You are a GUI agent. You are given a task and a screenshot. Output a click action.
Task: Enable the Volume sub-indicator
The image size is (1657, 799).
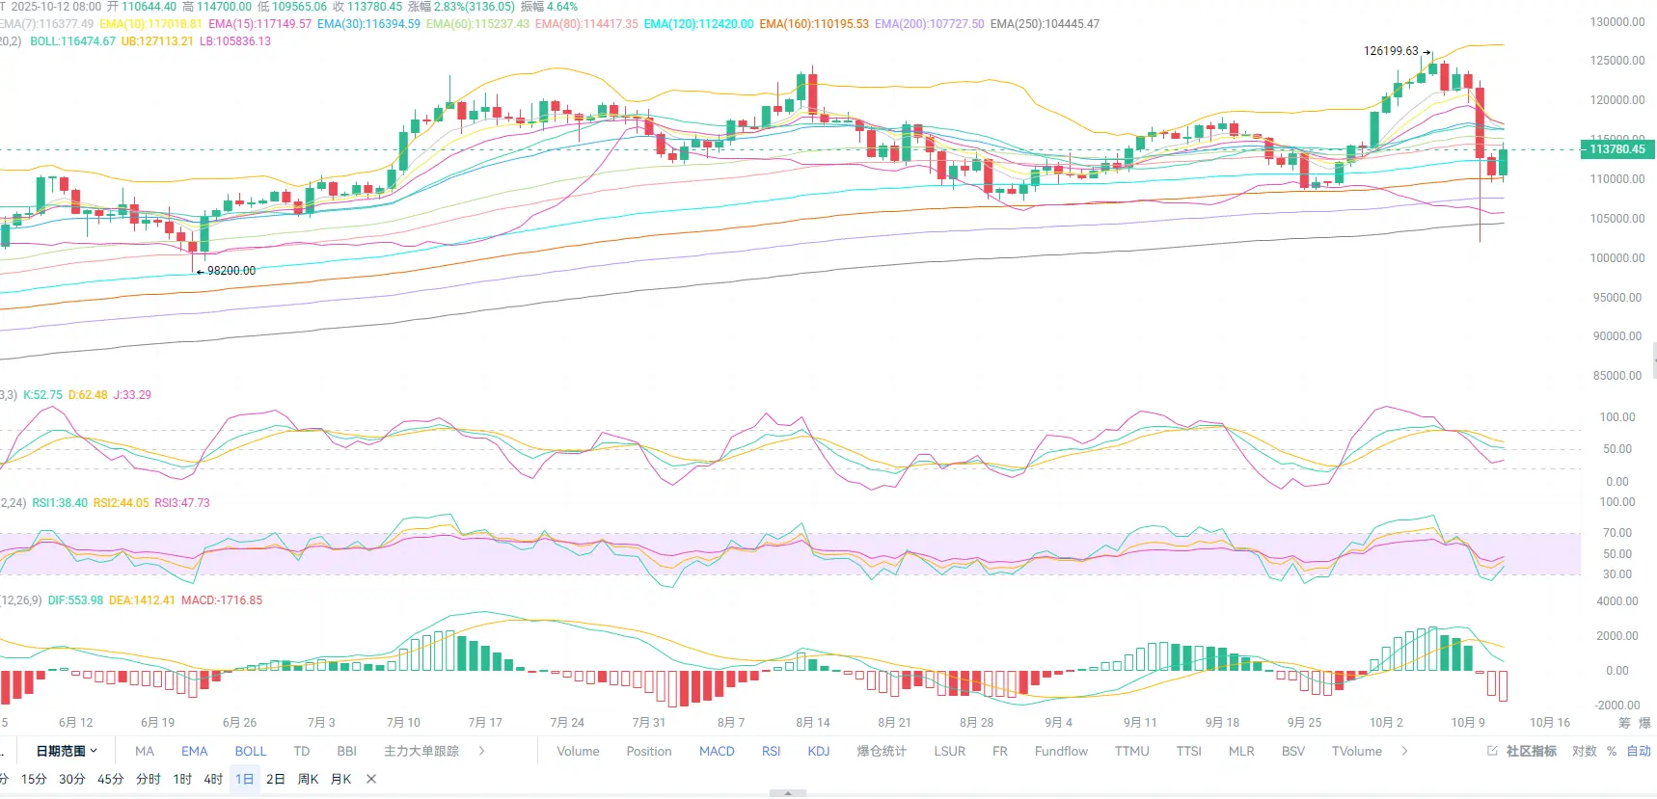tap(578, 751)
